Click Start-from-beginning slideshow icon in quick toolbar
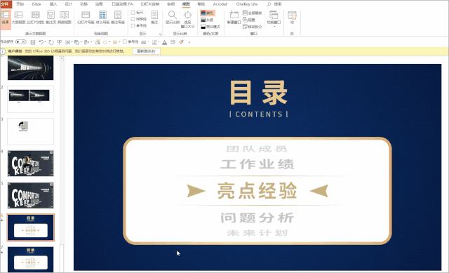Image resolution: width=449 pixels, height=273 pixels. 59,42
